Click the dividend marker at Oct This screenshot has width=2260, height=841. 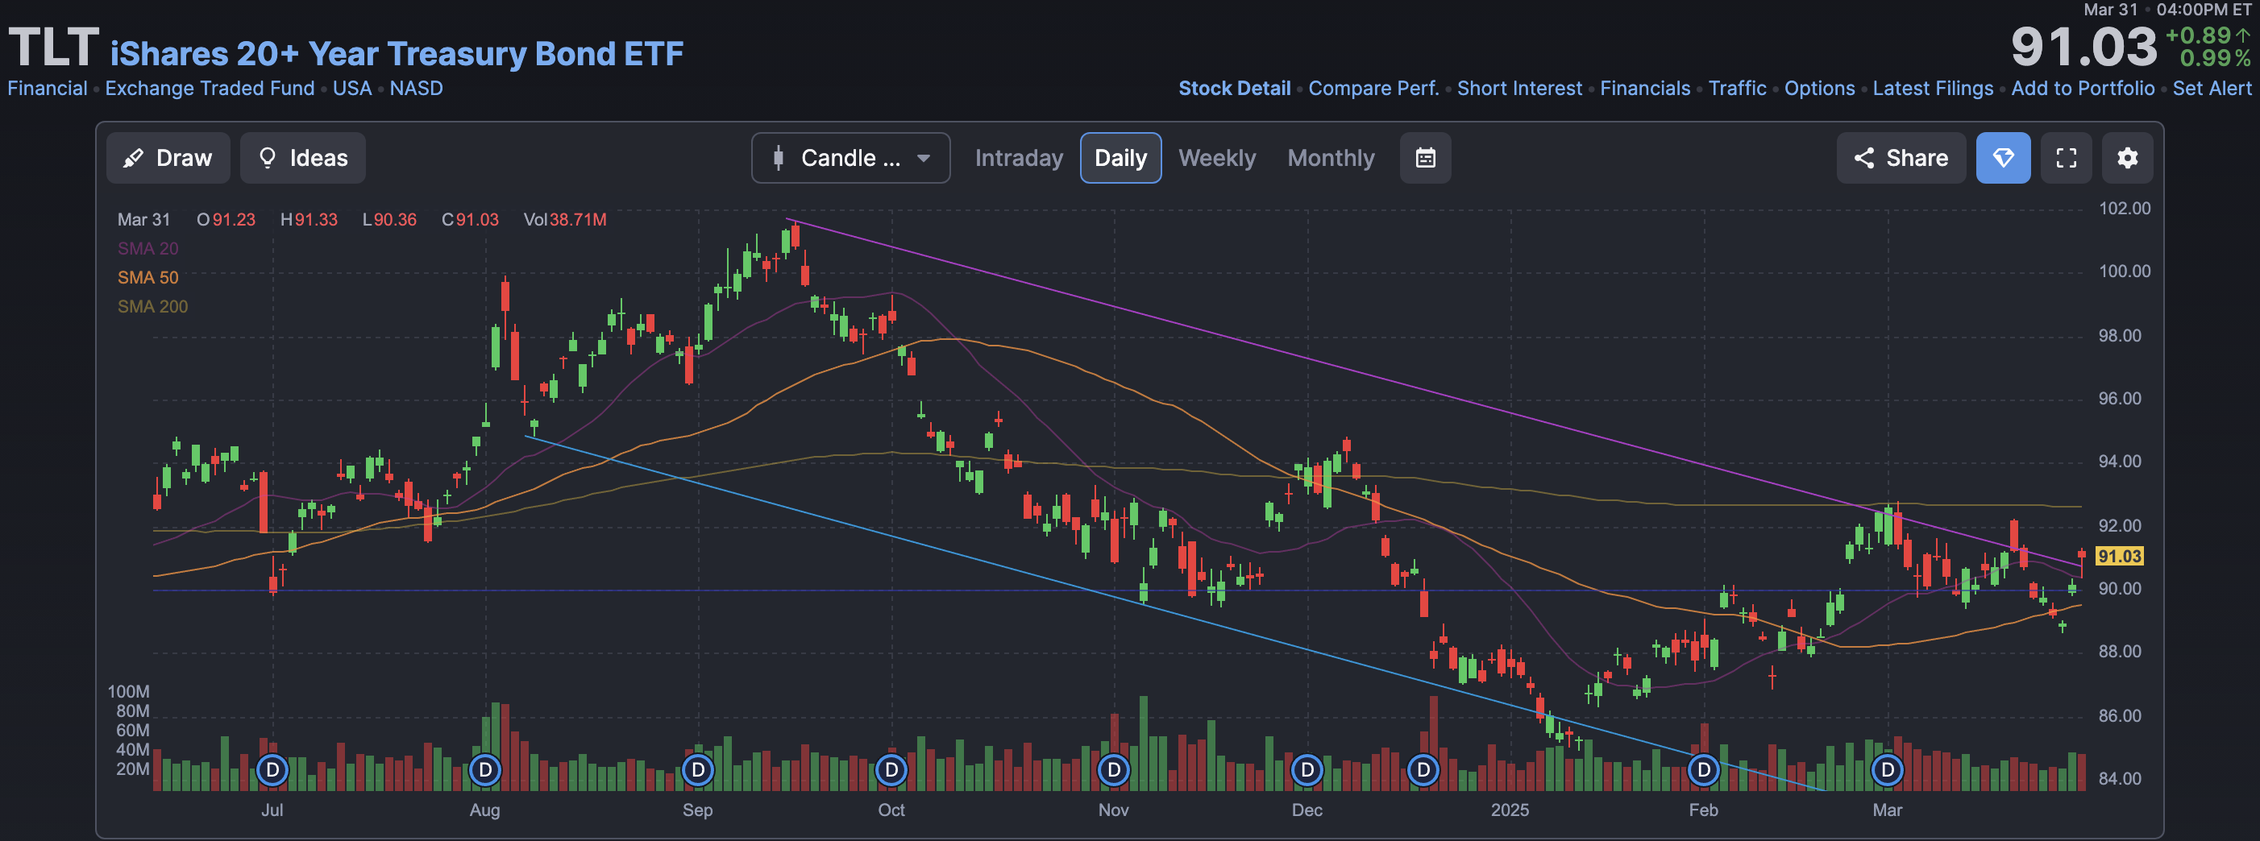click(891, 770)
